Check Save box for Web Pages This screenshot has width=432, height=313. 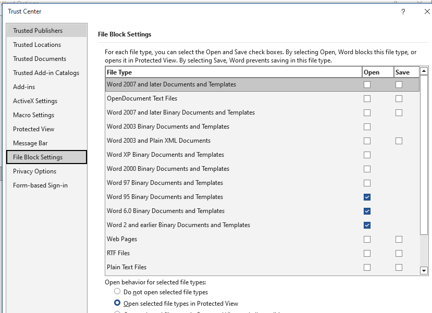[x=399, y=239]
